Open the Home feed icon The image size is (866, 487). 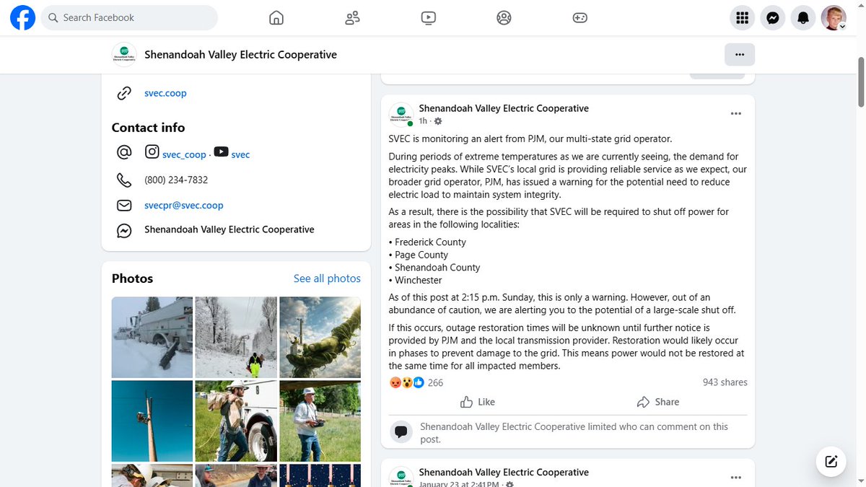click(276, 18)
